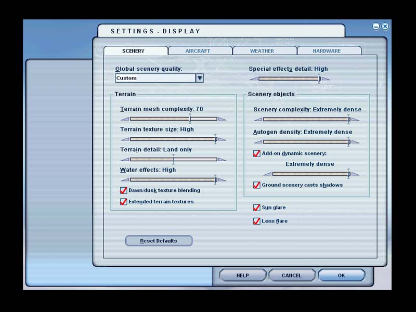Image resolution: width=416 pixels, height=312 pixels.
Task: Increase Terrain texture size with right arrow
Action: click(223, 139)
